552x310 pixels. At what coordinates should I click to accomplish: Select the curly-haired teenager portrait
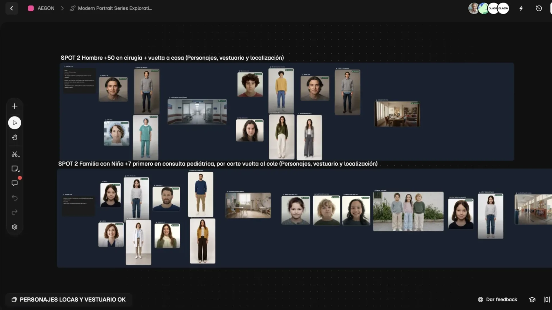point(250,84)
